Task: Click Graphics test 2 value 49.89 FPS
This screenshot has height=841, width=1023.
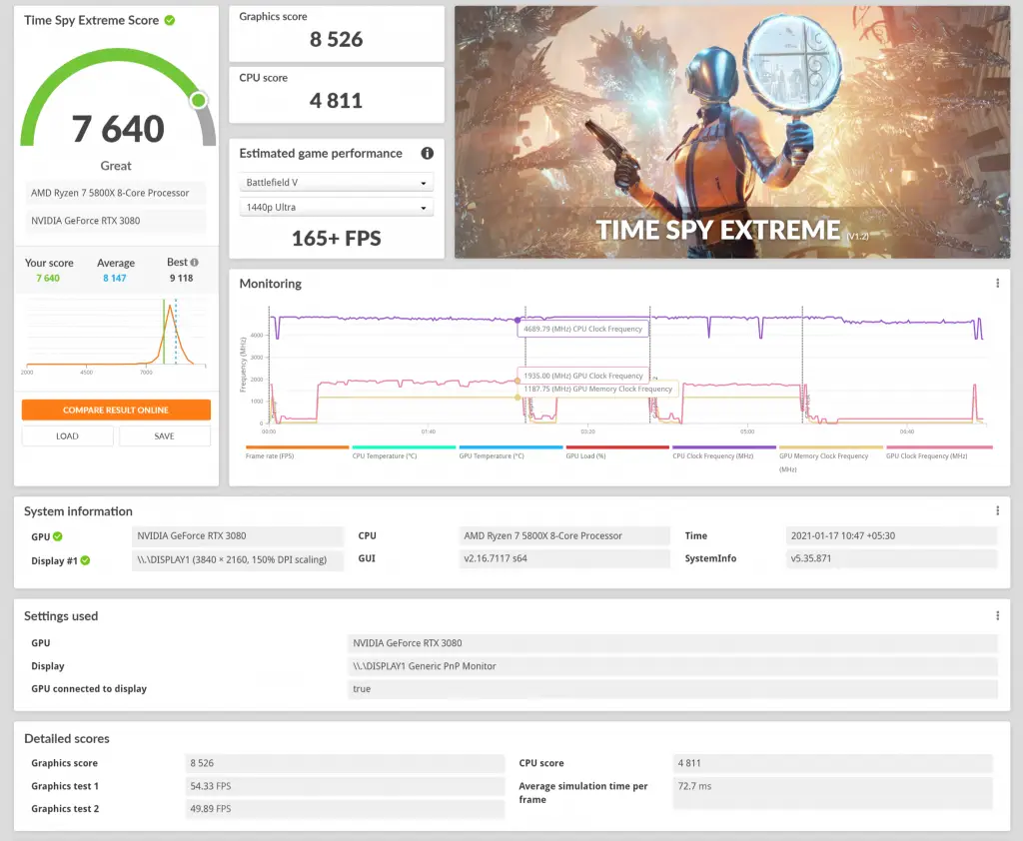Action: tap(345, 809)
